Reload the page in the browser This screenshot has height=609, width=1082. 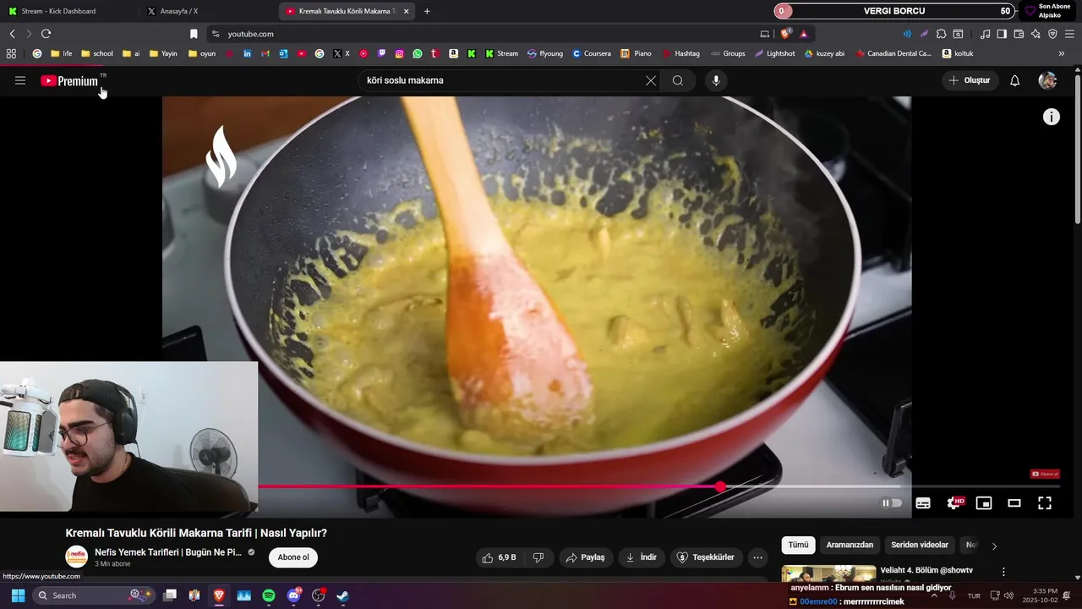[x=46, y=34]
